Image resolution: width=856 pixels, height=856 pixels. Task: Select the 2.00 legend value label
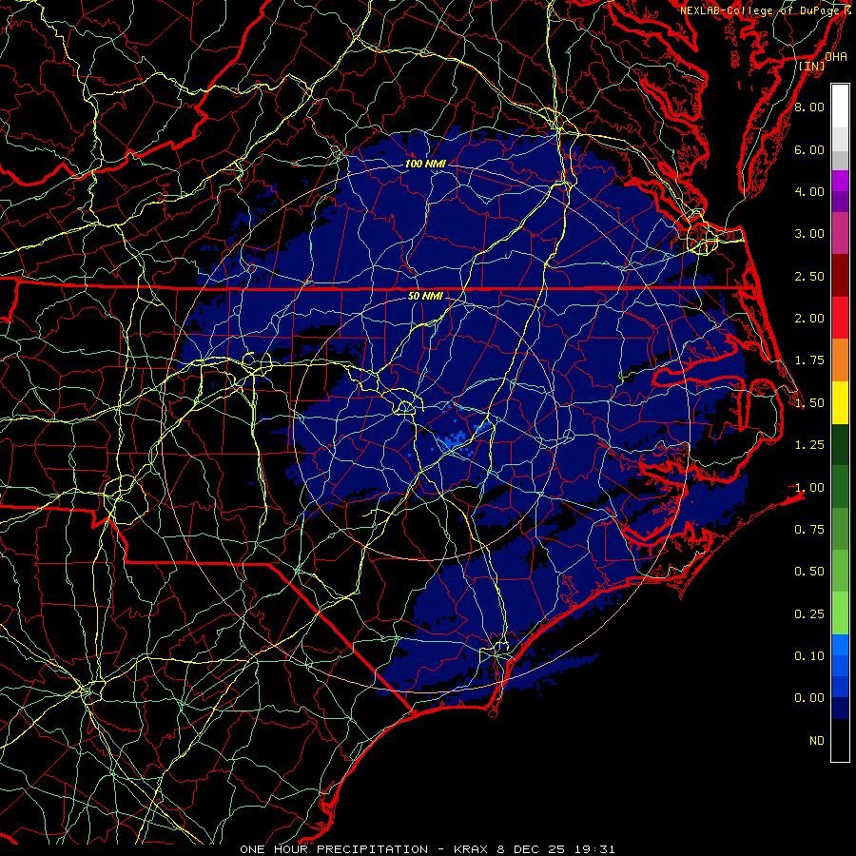coord(809,319)
